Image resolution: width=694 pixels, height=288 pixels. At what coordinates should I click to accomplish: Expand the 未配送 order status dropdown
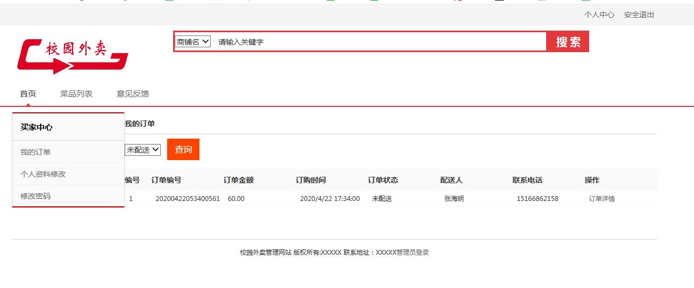(x=143, y=150)
